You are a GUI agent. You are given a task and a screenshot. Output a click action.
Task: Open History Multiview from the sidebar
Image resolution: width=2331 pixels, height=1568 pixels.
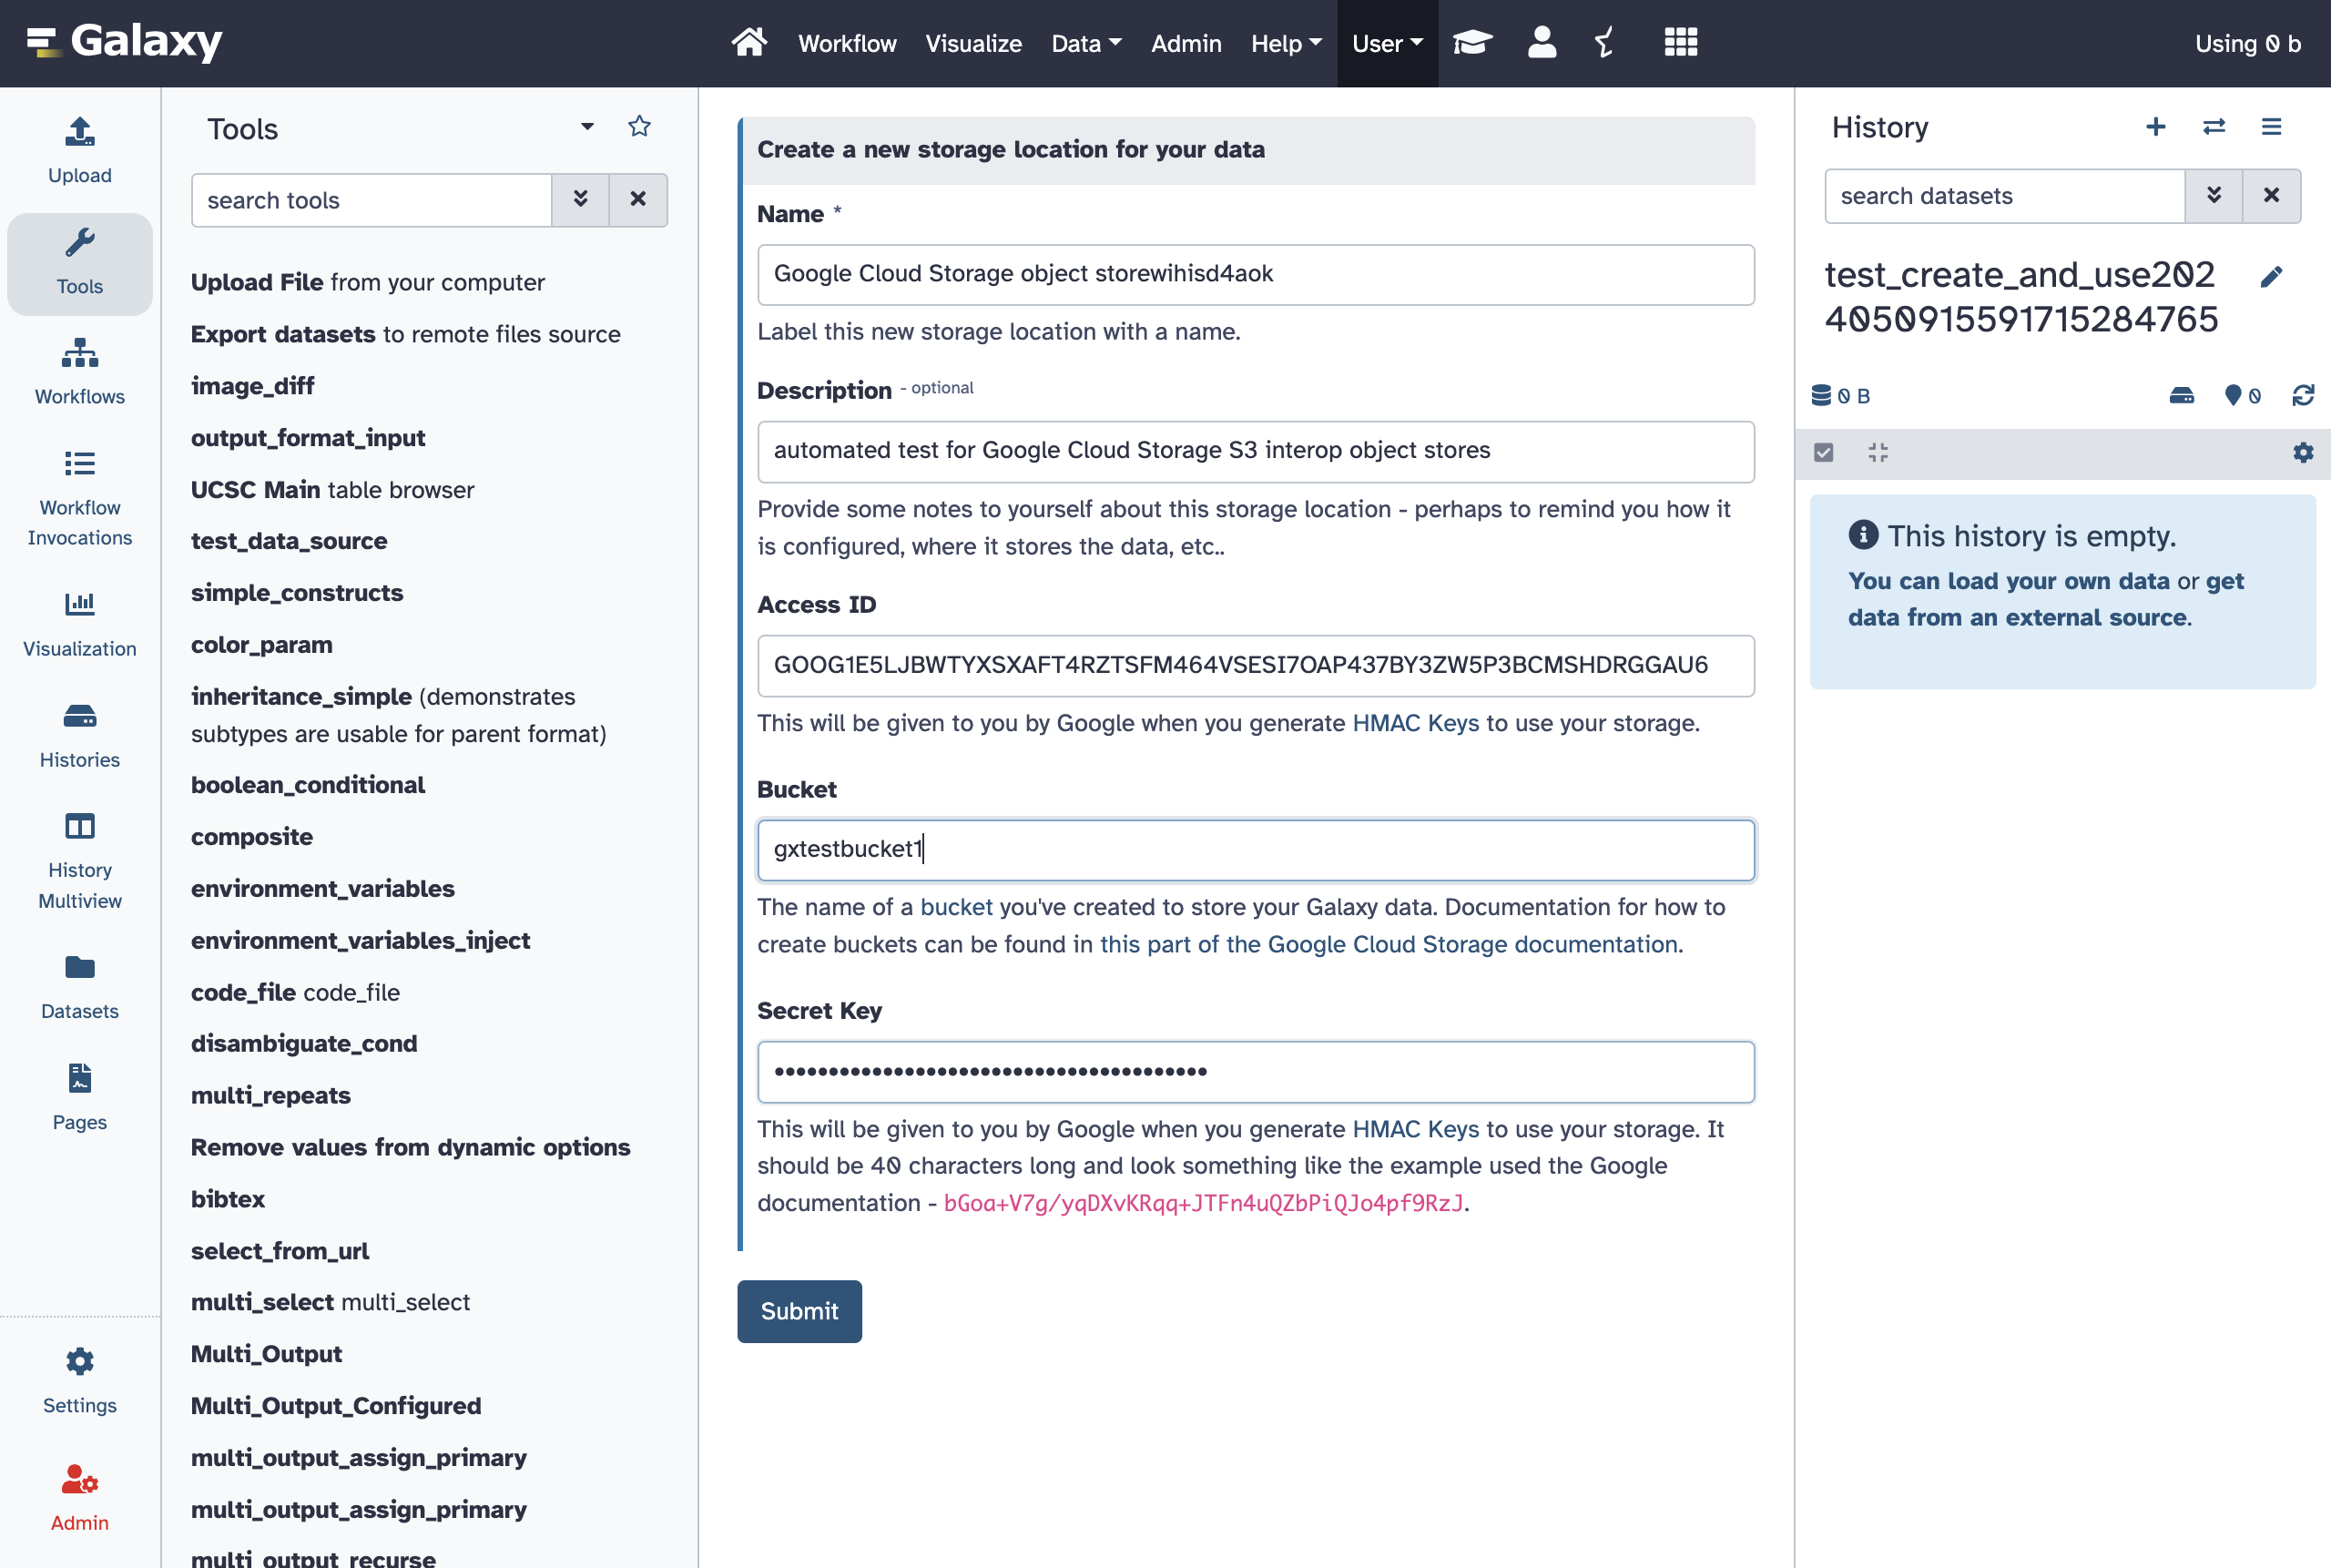pos(79,825)
